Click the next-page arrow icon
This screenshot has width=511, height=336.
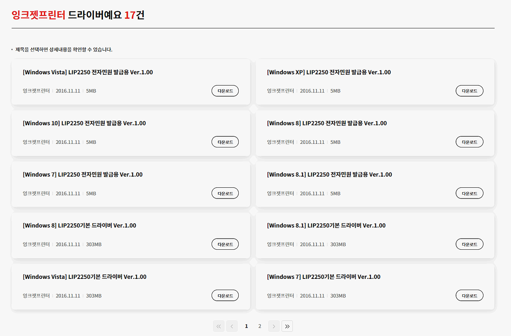[x=273, y=326]
